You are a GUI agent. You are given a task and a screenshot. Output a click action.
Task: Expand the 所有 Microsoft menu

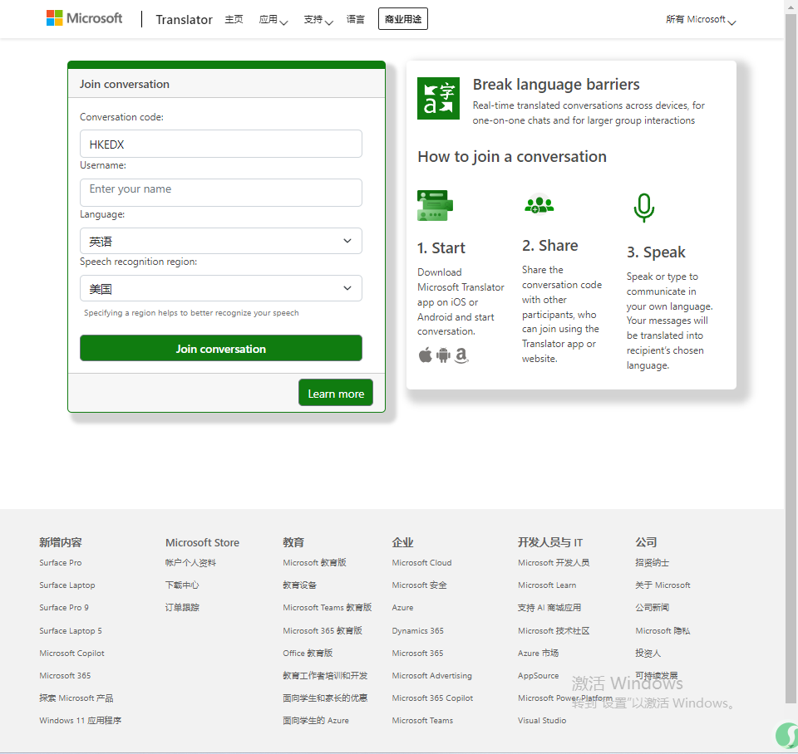coord(701,19)
